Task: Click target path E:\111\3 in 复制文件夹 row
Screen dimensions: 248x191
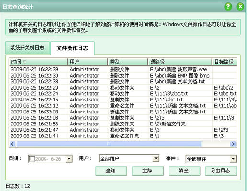Action: coord(224,118)
